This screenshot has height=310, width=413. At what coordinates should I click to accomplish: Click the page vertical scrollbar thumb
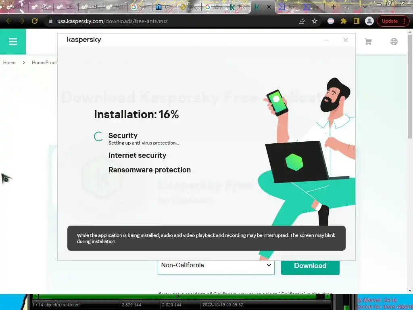410,86
